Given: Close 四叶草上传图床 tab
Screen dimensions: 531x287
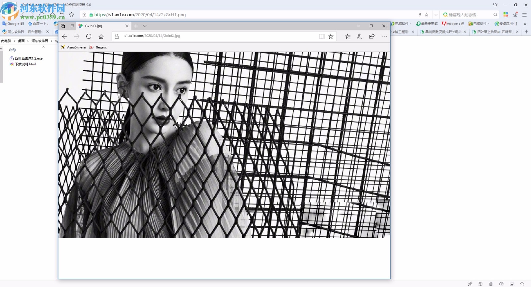Looking at the screenshot, I should pyautogui.click(x=517, y=32).
